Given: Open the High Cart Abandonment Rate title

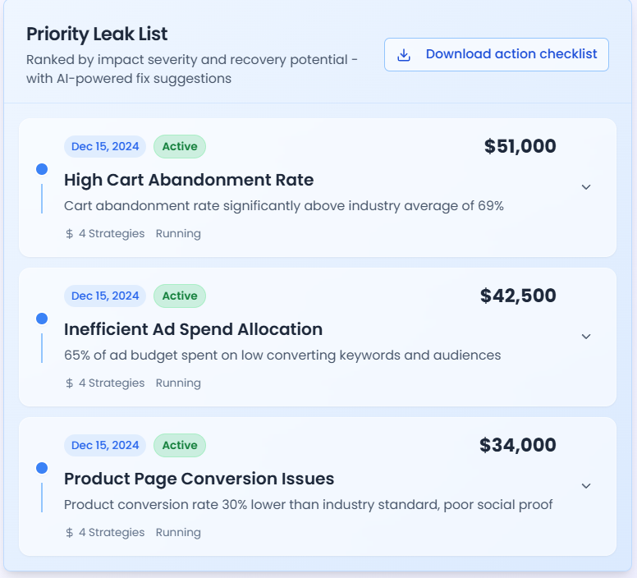Looking at the screenshot, I should (189, 180).
